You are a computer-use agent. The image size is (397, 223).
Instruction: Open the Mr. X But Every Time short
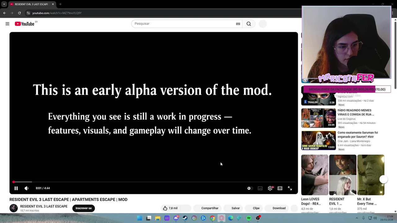pyautogui.click(x=371, y=175)
